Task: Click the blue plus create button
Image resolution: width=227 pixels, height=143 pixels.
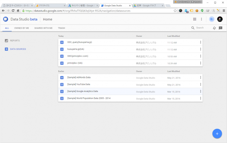Action: click(217, 134)
